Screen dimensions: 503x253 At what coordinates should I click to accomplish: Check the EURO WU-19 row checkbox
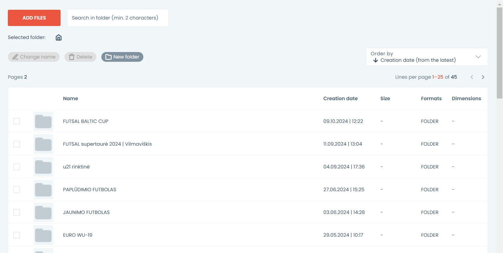point(17,235)
